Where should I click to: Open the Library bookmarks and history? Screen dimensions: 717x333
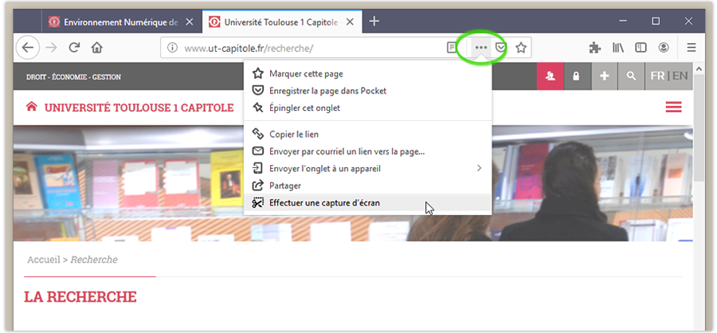coord(618,48)
